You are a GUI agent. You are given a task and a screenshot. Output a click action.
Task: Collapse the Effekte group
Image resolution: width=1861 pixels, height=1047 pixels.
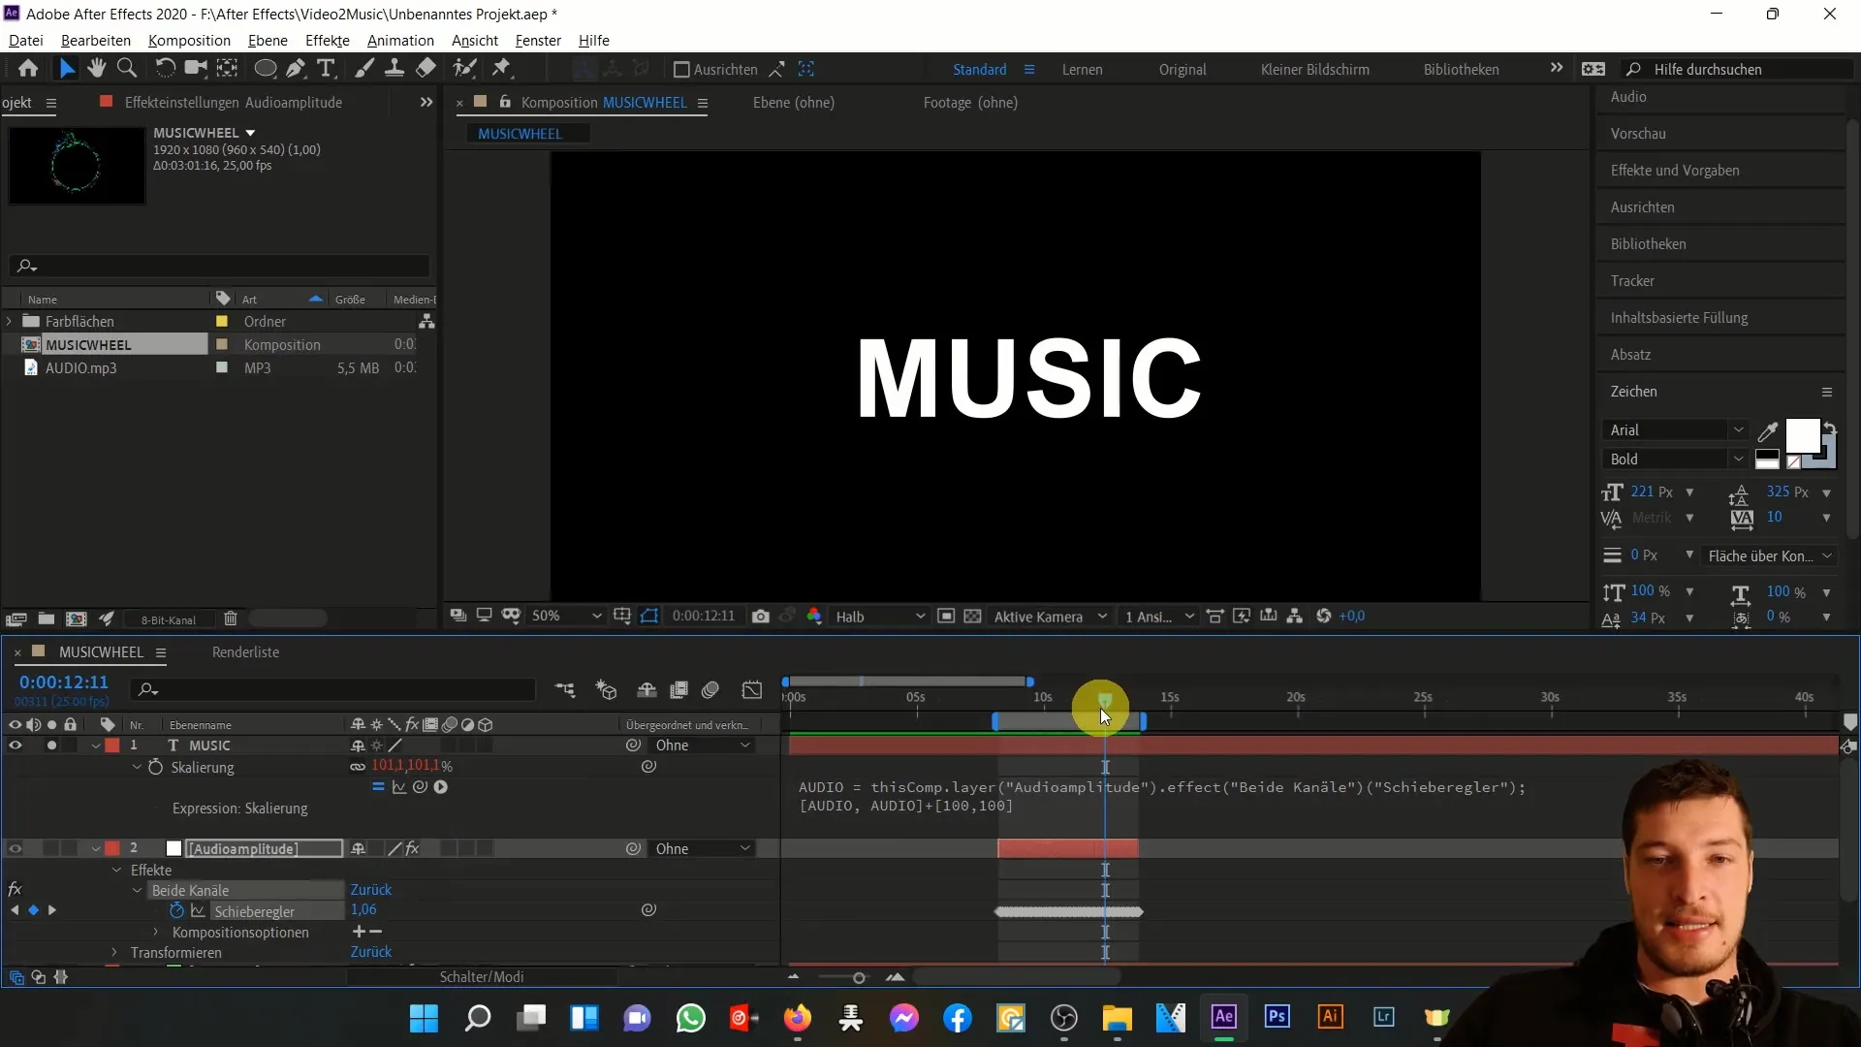(x=116, y=871)
